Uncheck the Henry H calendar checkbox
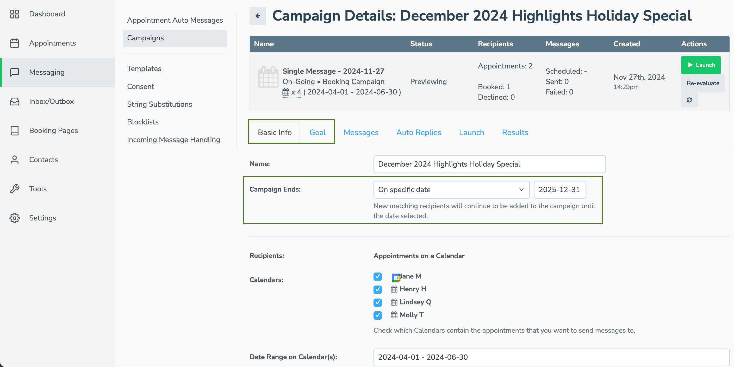Viewport: 734px width, 367px height. point(377,289)
